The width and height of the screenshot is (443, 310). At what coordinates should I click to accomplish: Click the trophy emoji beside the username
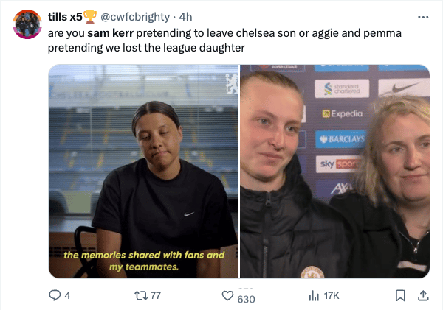pyautogui.click(x=89, y=16)
